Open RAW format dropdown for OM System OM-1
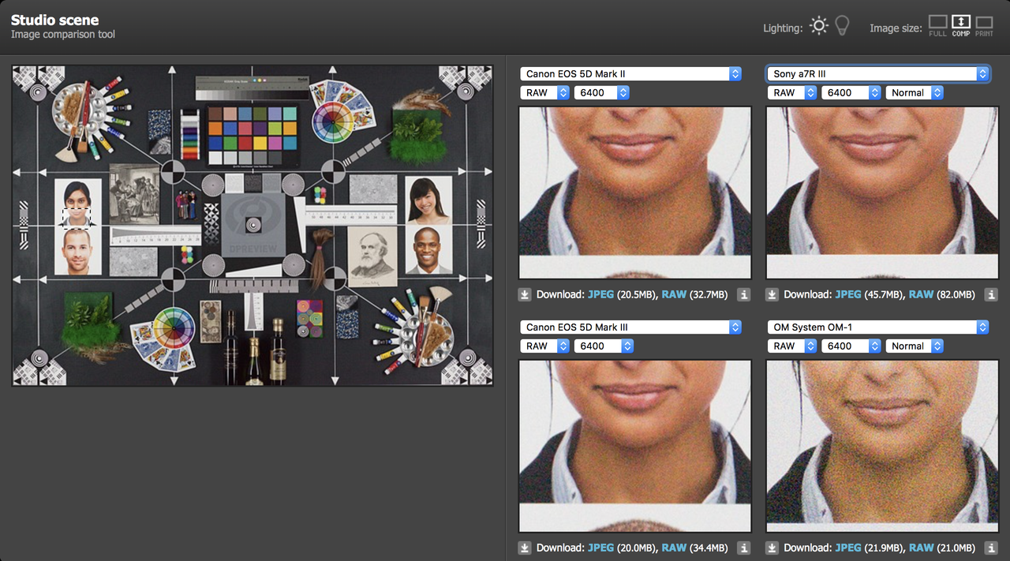This screenshot has height=561, width=1010. [792, 346]
